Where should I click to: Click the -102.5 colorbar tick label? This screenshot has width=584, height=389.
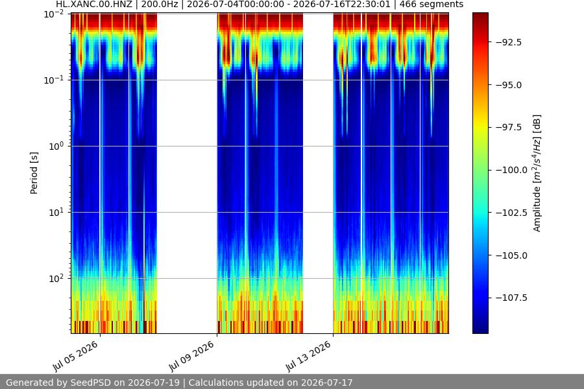point(511,213)
